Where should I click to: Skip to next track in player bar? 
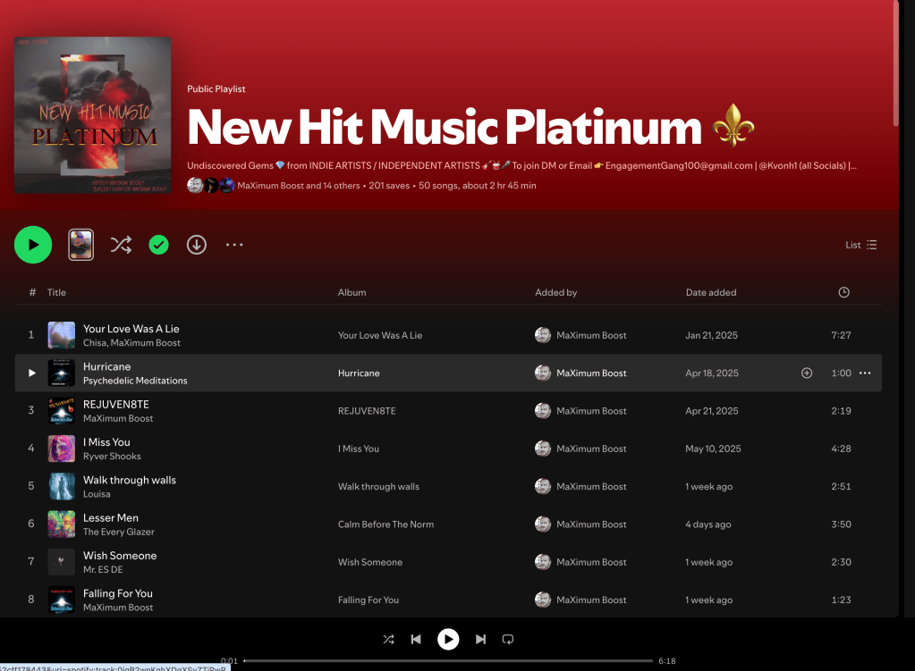tap(480, 640)
